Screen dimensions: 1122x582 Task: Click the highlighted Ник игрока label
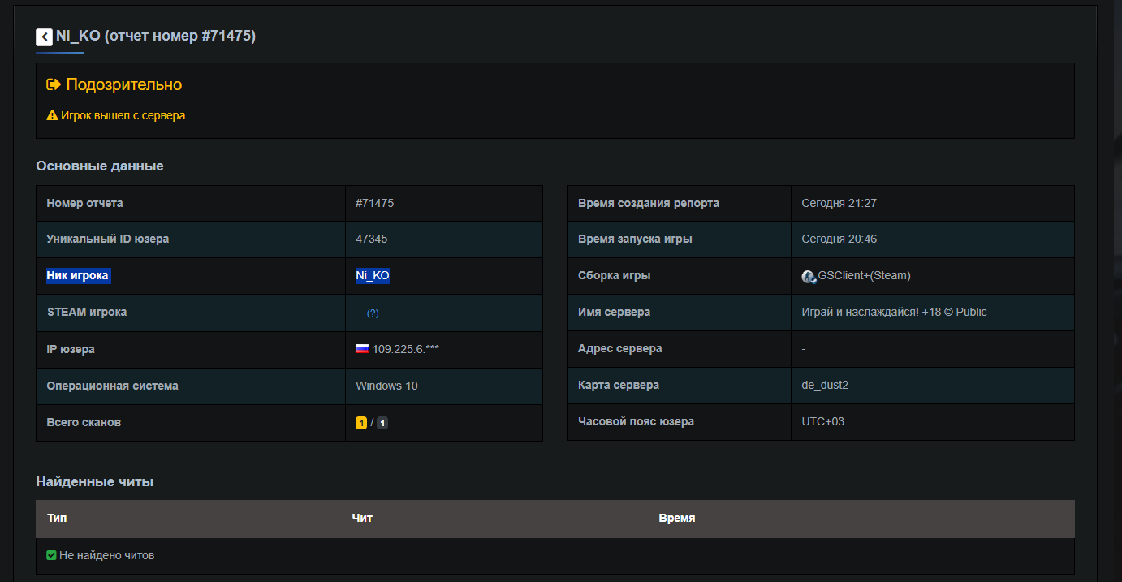[x=77, y=275]
